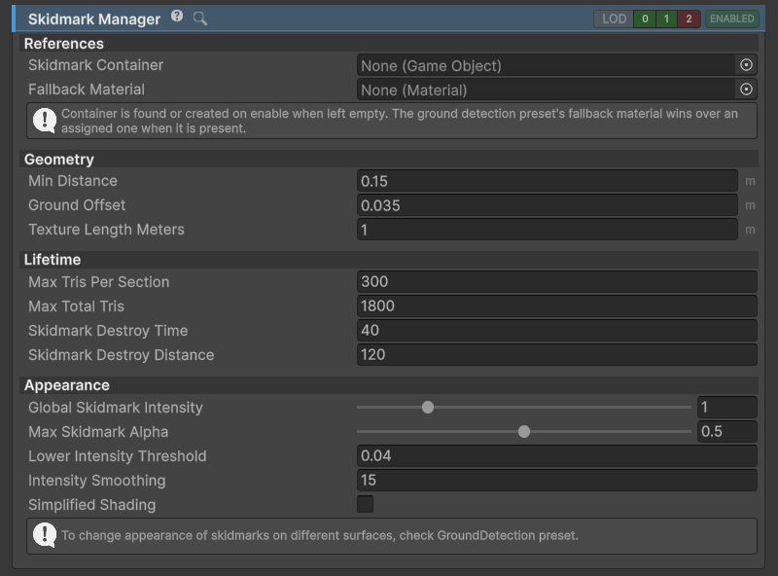This screenshot has width=778, height=576.
Task: Edit Max Skidmark Alpha number box
Action: point(726,431)
